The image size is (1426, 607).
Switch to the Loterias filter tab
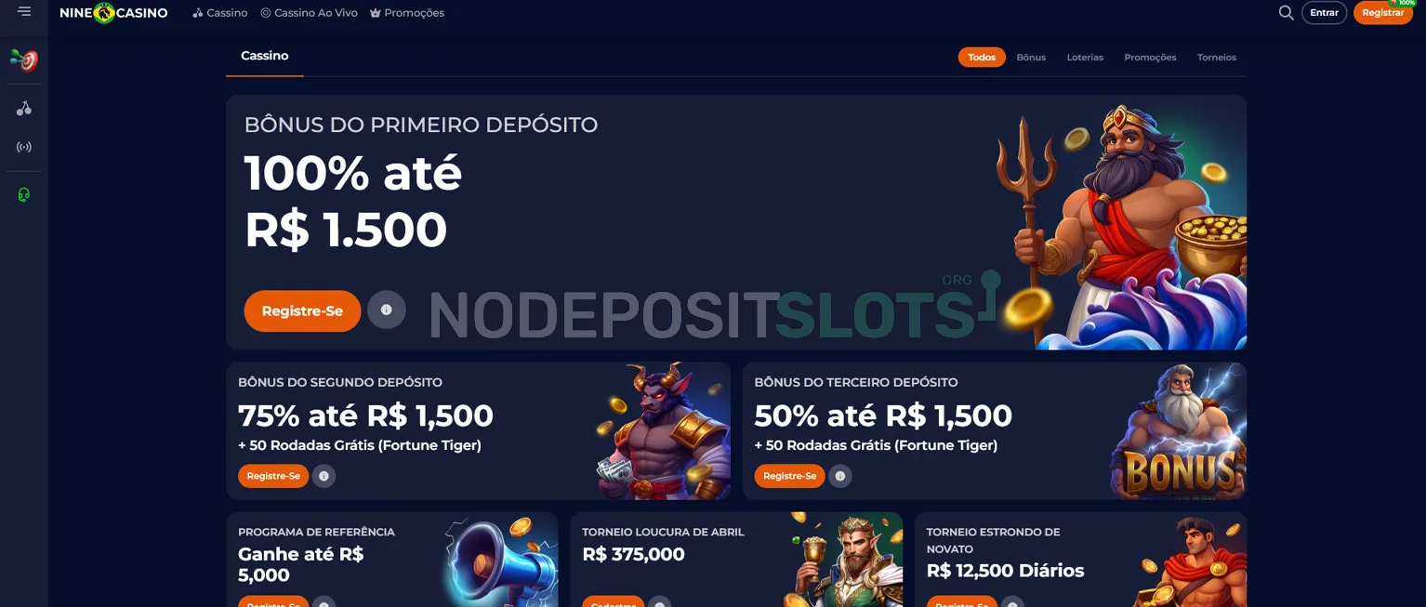(x=1085, y=58)
